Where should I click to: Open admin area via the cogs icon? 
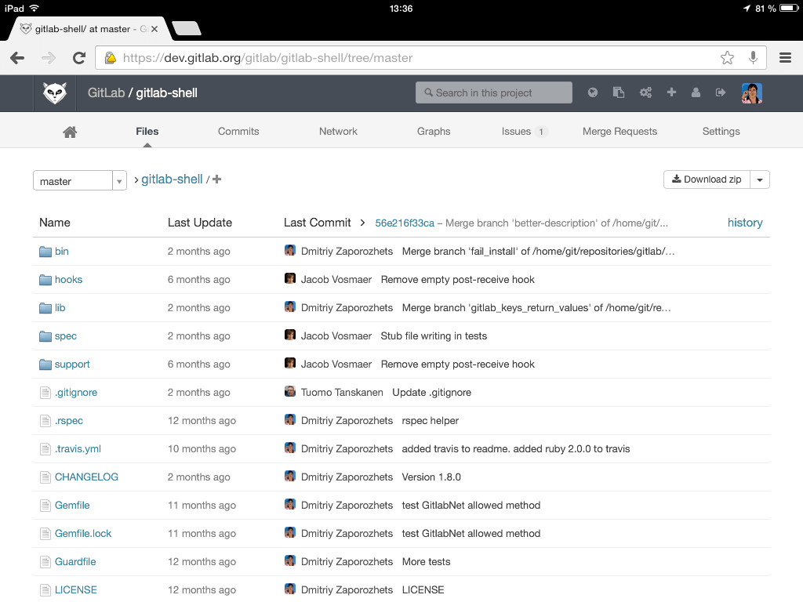coord(645,92)
